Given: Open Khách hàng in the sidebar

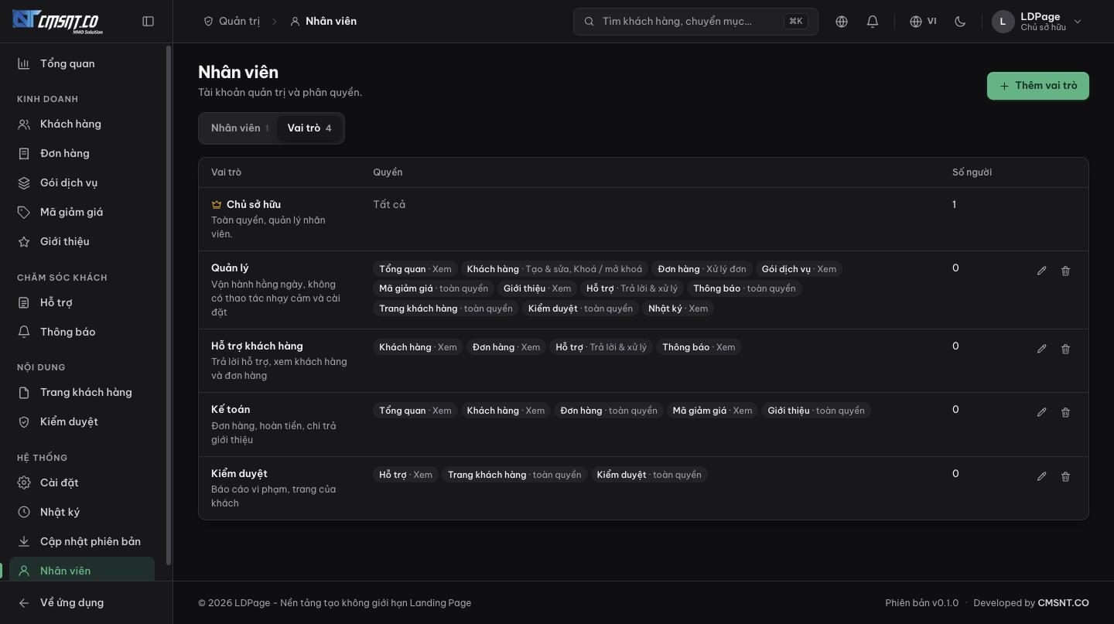Looking at the screenshot, I should [82, 124].
